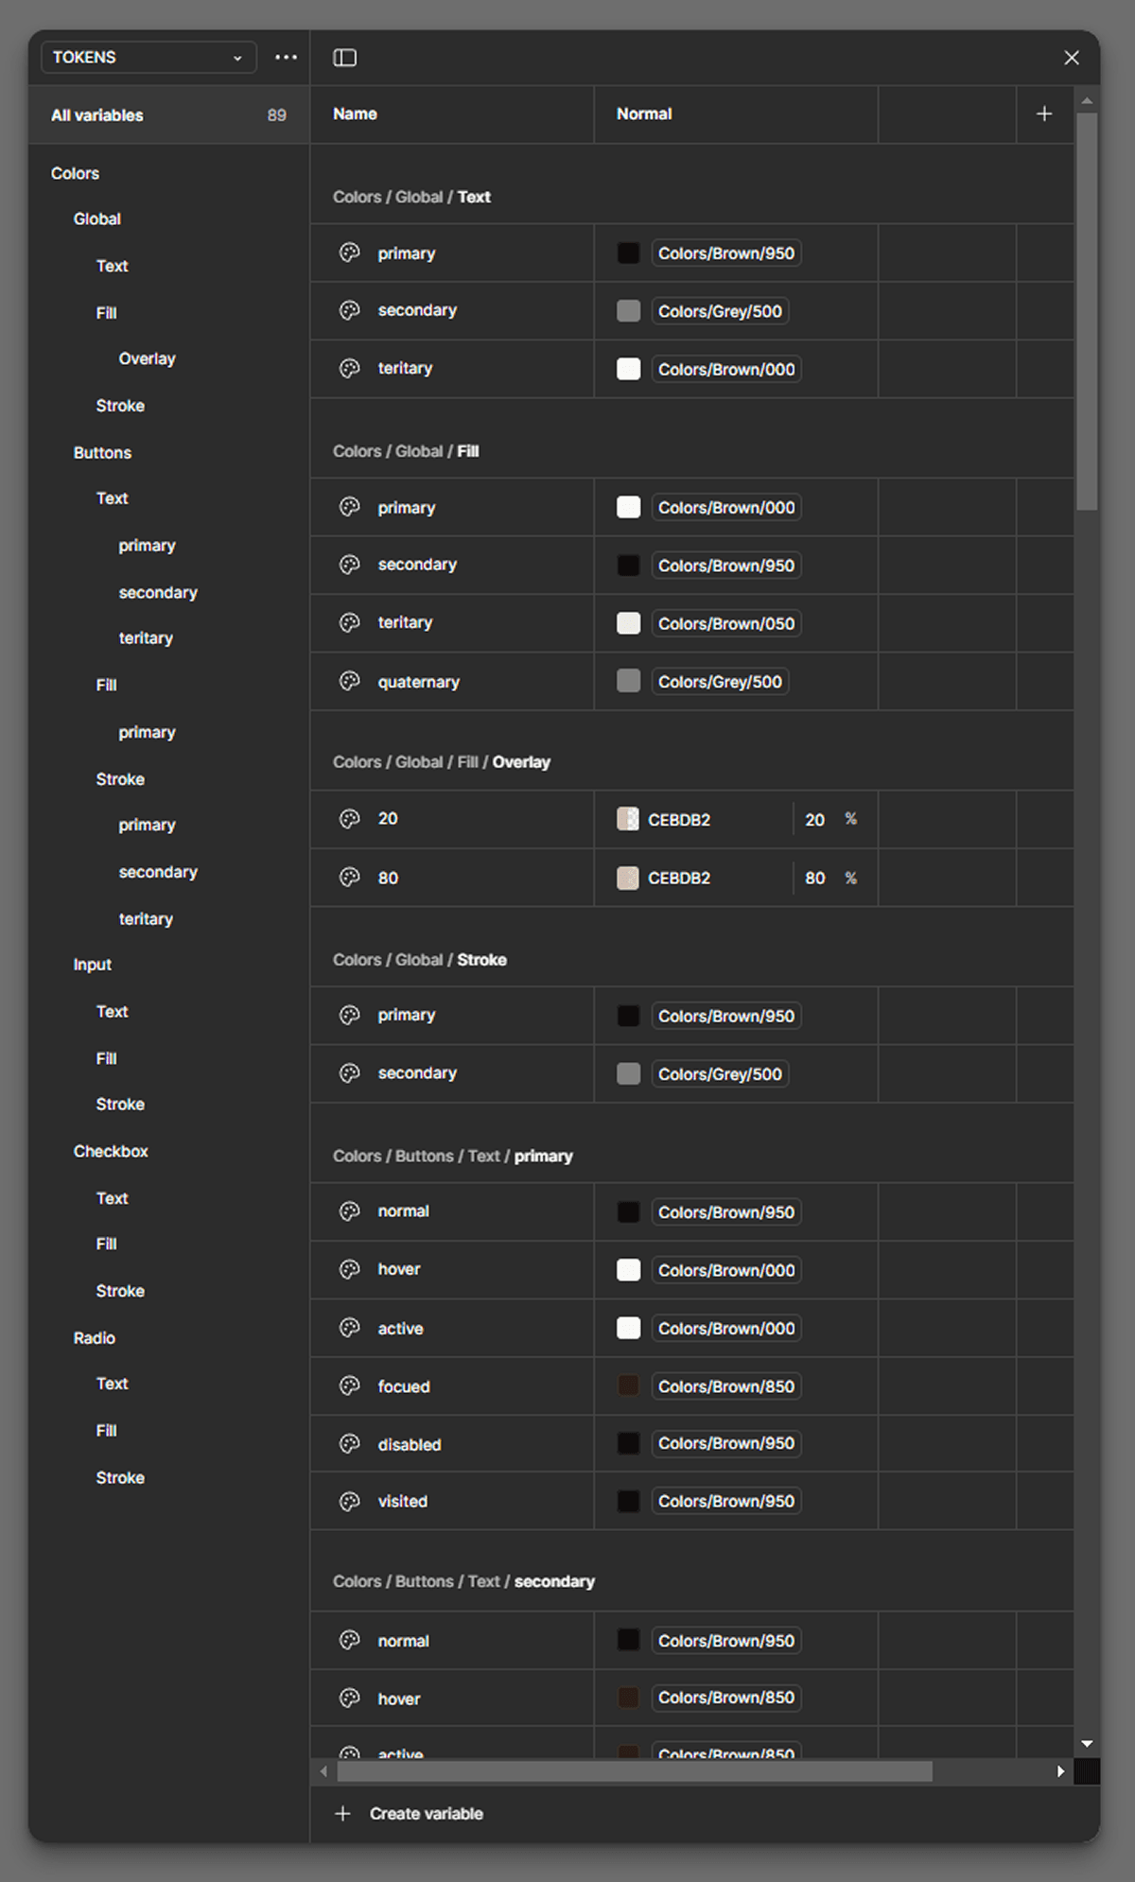
Task: Open the collection options ellipsis menu
Action: tap(286, 58)
